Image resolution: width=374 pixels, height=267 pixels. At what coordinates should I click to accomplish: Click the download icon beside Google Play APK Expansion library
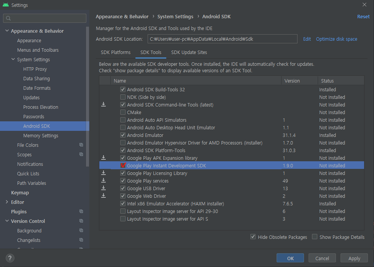(103, 157)
